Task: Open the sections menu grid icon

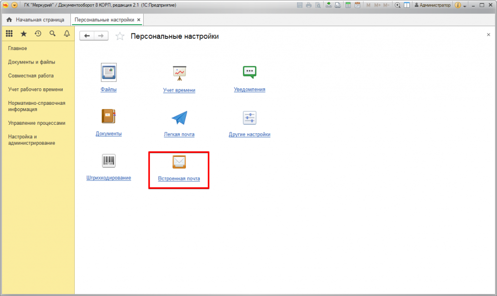Action: point(9,33)
